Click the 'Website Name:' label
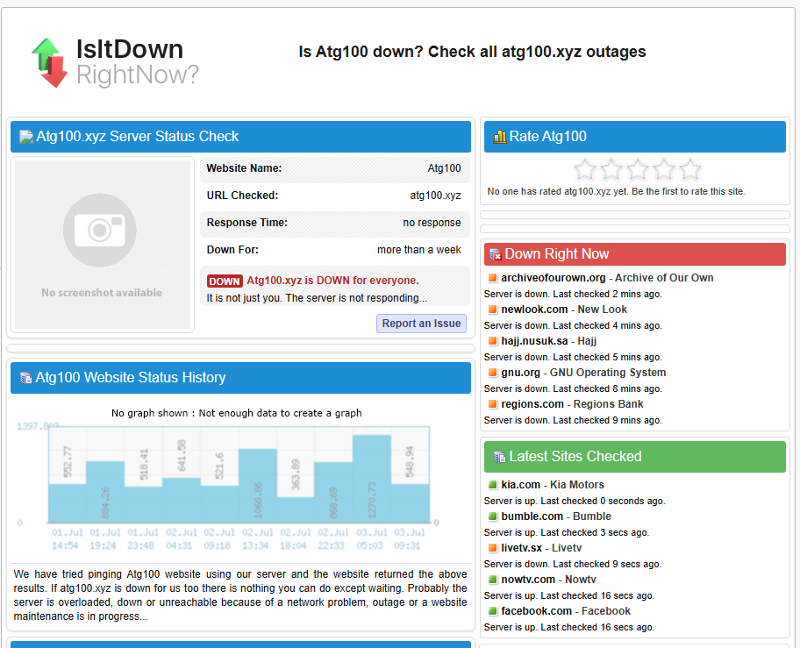 [x=244, y=168]
